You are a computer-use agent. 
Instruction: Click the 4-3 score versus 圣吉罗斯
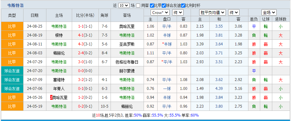coord(81,44)
